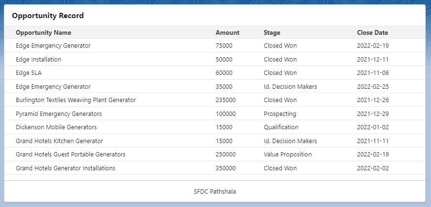Click the Amount column header

click(227, 33)
